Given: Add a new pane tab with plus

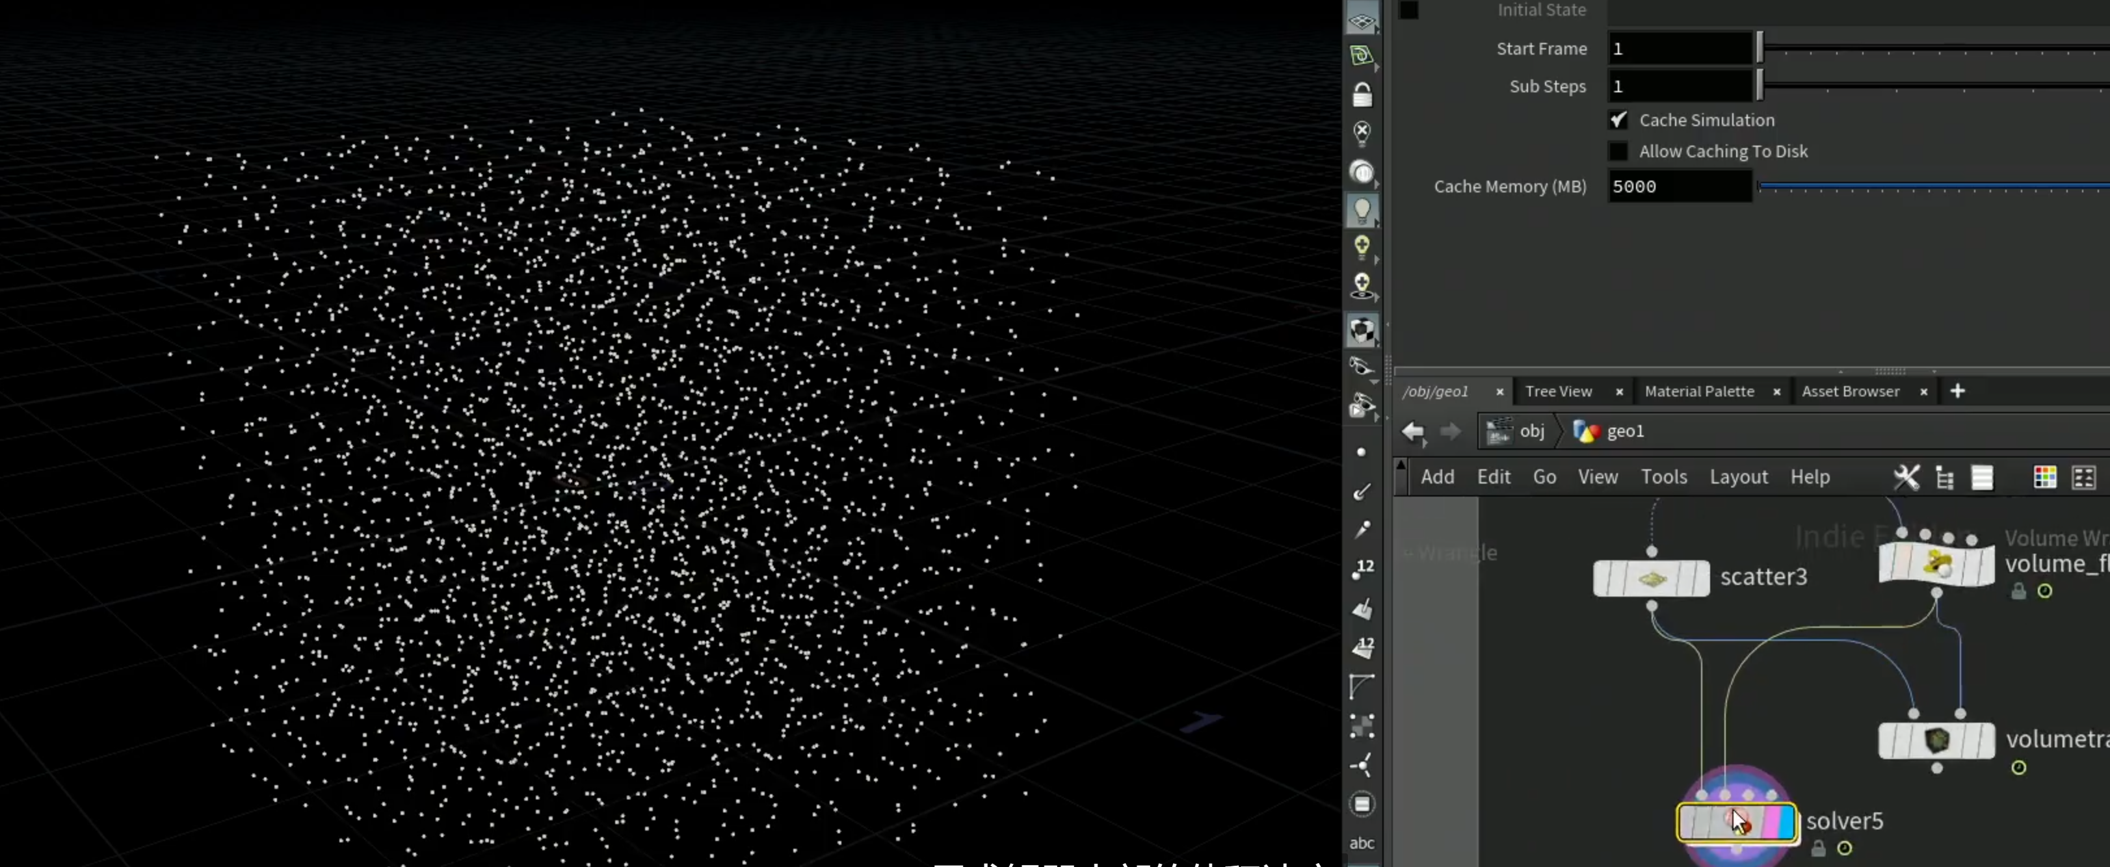Looking at the screenshot, I should click(1957, 391).
